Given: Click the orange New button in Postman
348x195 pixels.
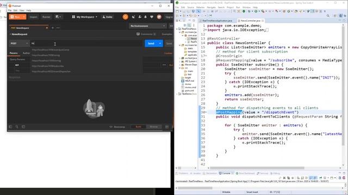Looking at the screenshot, I should click(x=15, y=17).
